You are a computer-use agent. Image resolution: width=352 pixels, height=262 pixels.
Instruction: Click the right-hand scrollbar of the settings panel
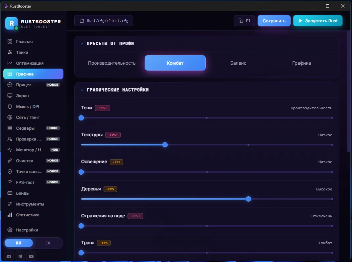pos(348,91)
